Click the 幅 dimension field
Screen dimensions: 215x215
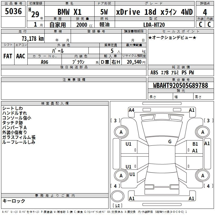pyautogui.click(x=183, y=96)
